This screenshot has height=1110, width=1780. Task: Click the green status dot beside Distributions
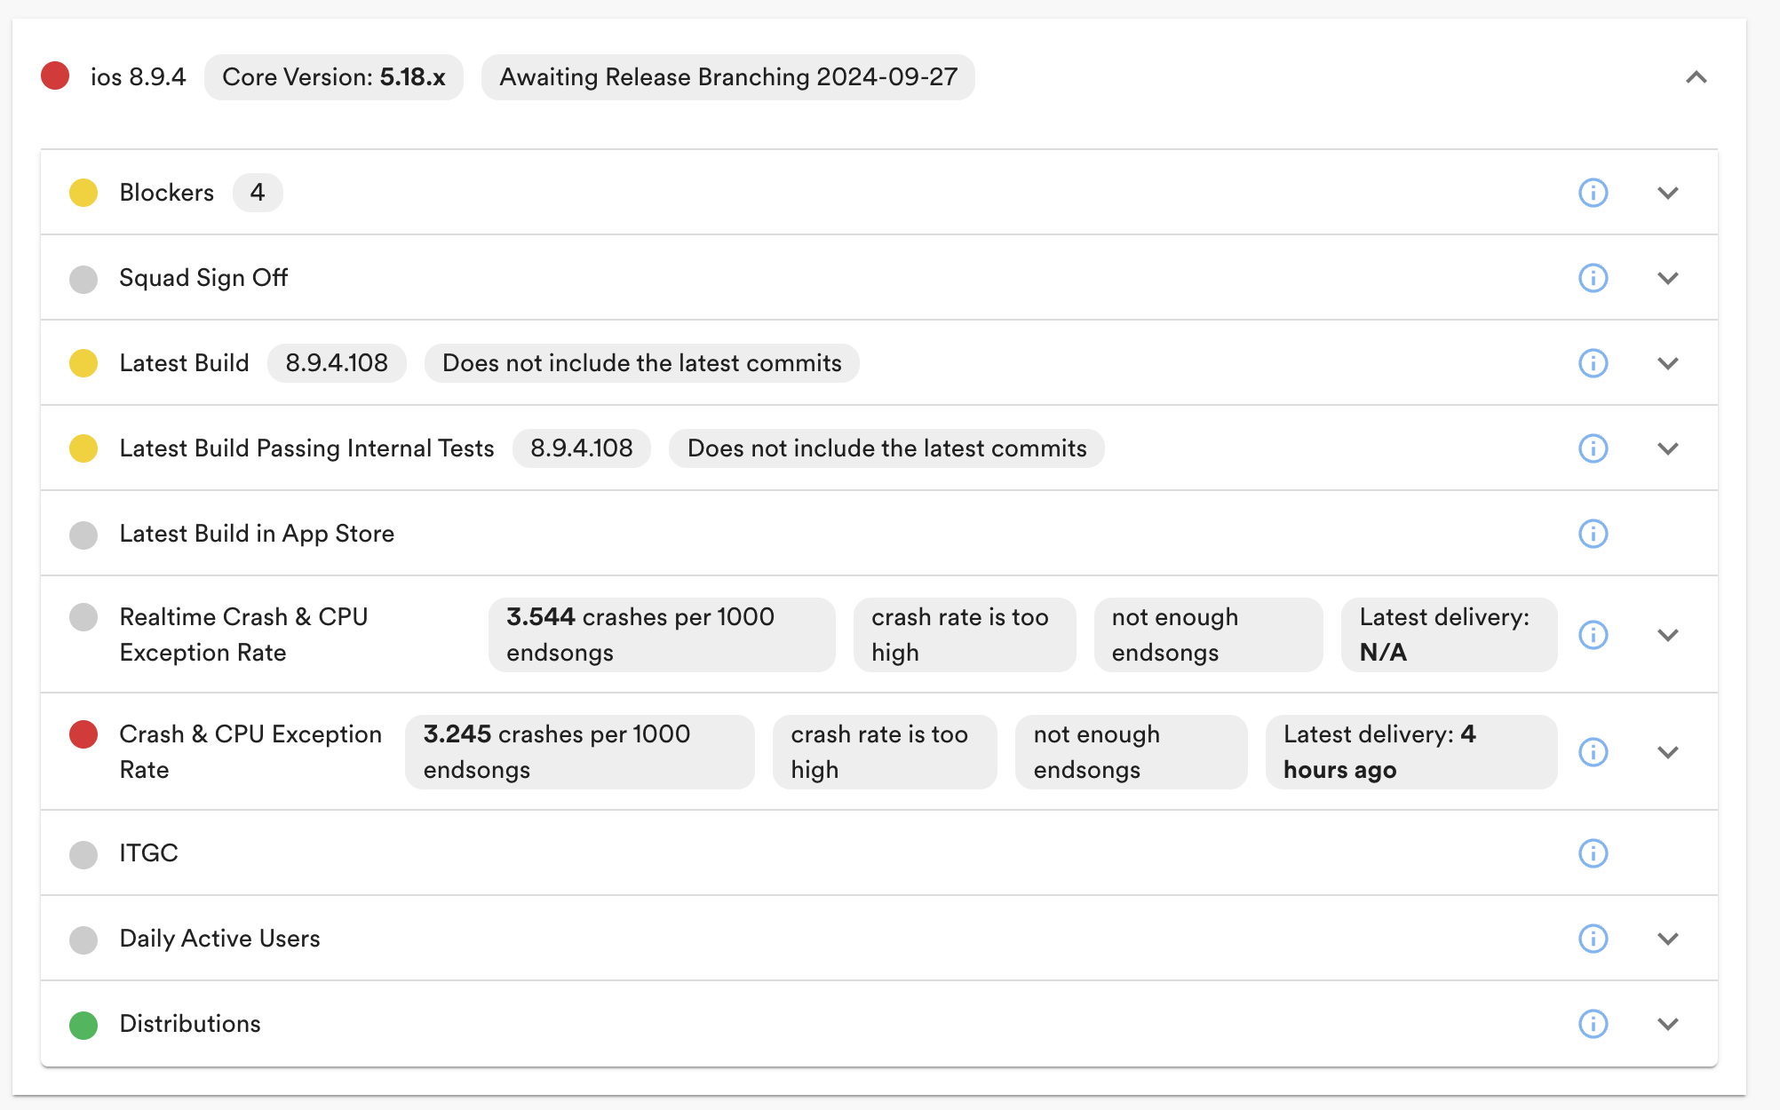(x=83, y=1025)
